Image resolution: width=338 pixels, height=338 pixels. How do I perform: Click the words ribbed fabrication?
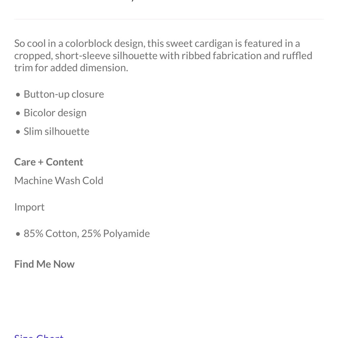(x=221, y=56)
